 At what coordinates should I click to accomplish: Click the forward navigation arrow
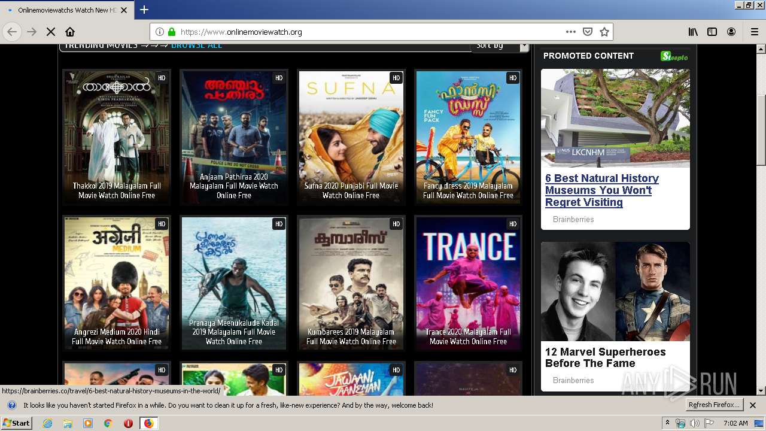(x=32, y=32)
